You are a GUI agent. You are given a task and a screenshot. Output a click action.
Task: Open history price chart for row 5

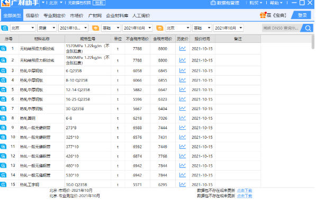click(183, 90)
